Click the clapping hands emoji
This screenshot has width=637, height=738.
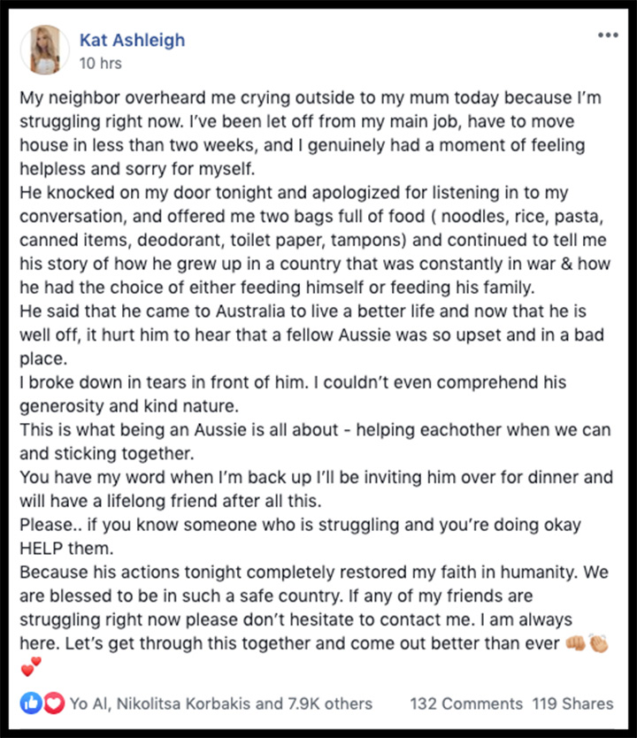(598, 643)
